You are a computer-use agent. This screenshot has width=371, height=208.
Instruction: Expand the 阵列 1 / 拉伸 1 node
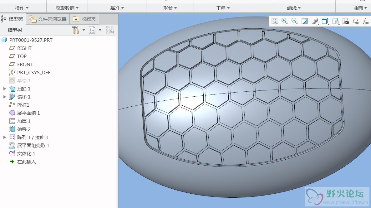click(4, 137)
